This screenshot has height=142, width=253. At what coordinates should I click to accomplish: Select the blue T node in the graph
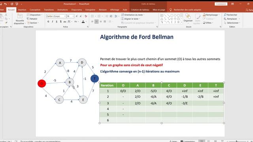pos(94,78)
